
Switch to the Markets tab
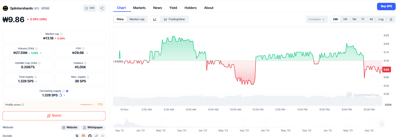[x=139, y=8]
